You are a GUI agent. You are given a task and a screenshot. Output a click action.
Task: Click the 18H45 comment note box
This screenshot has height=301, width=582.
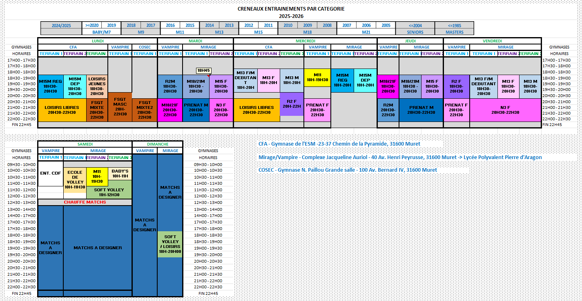coord(203,71)
